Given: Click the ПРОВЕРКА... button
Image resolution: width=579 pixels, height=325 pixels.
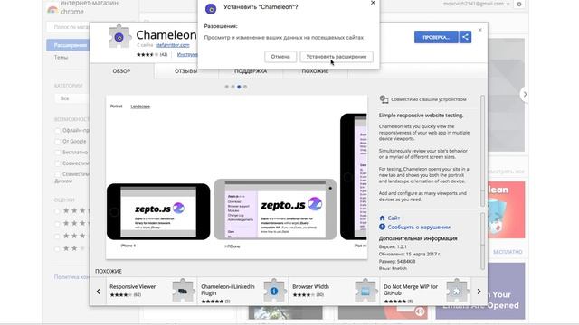Looking at the screenshot, I should 436,37.
